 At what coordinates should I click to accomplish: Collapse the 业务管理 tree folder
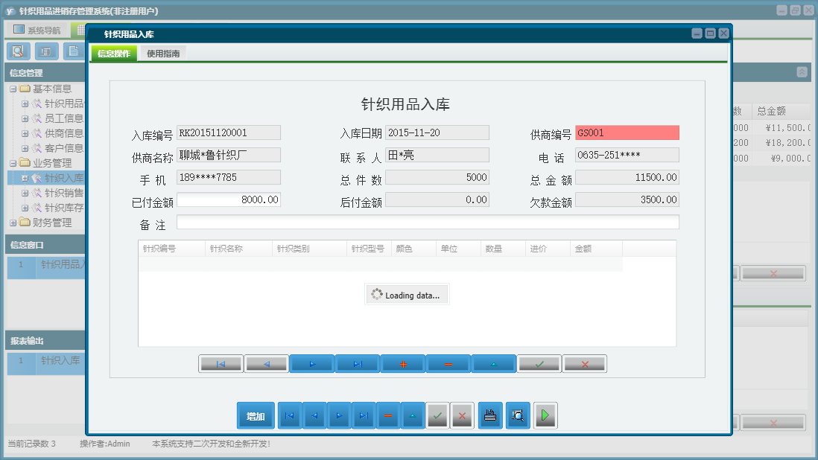tap(13, 163)
